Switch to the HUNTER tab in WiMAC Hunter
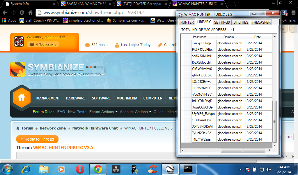298x175 pixels. (187, 22)
